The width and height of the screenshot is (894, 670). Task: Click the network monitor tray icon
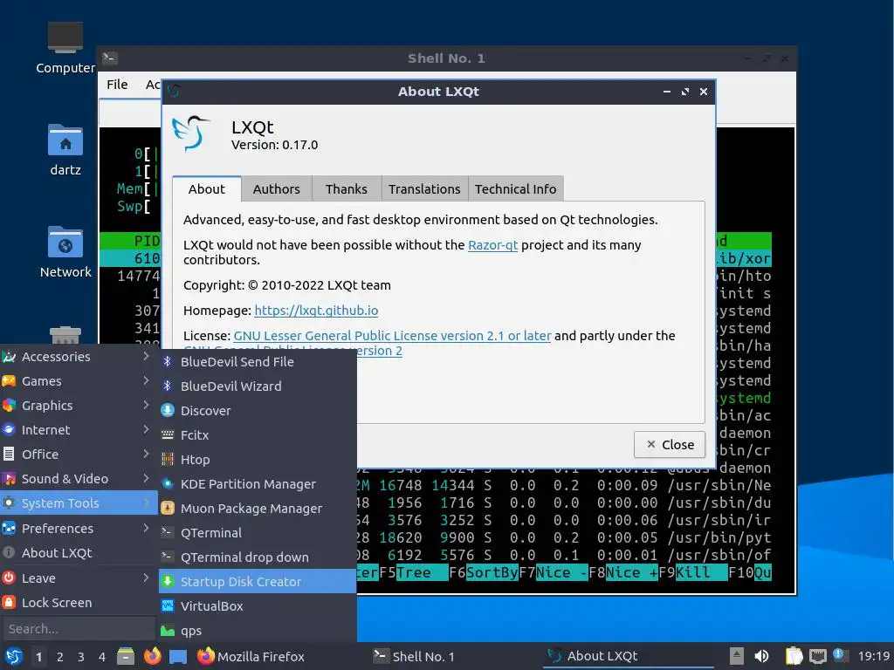[817, 657]
